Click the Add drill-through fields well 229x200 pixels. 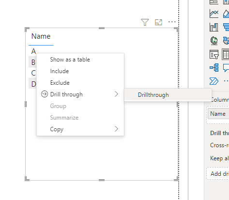click(x=218, y=174)
